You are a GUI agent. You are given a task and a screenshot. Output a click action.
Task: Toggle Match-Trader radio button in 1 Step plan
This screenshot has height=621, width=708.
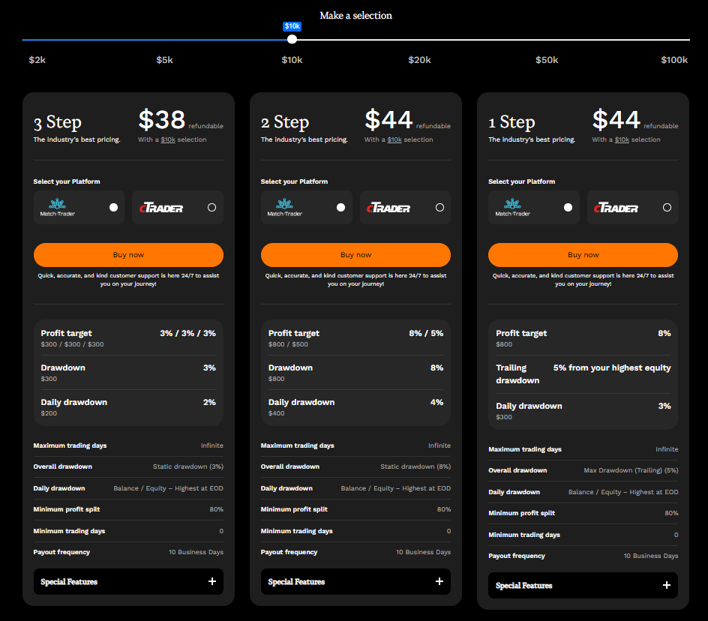click(x=568, y=208)
